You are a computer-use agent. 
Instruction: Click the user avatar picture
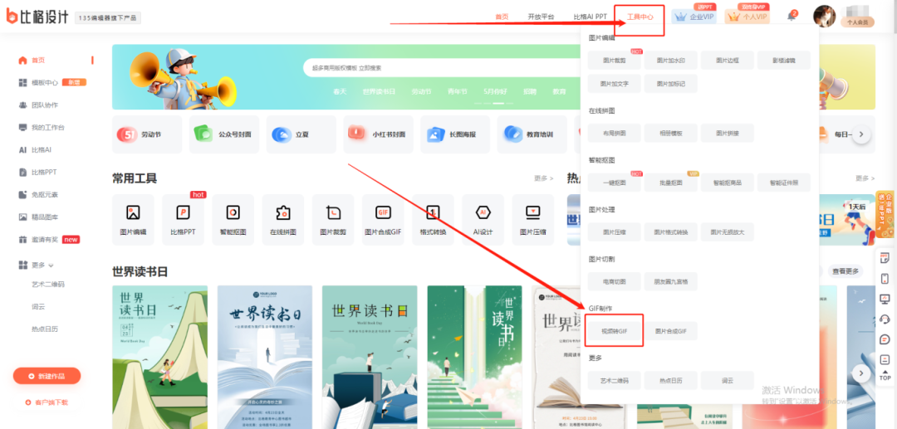pos(824,16)
